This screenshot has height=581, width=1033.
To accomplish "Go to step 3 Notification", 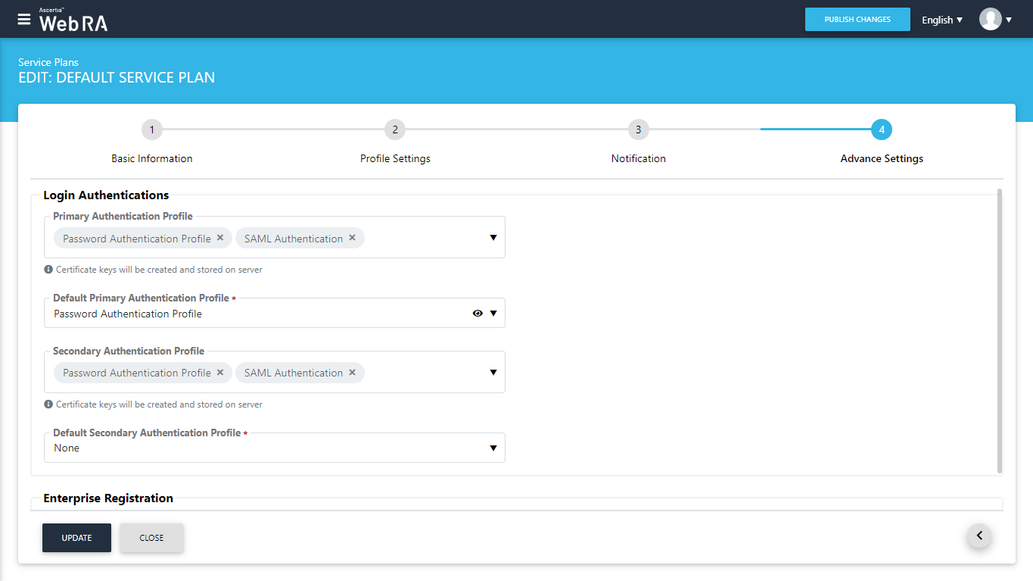I will (638, 130).
